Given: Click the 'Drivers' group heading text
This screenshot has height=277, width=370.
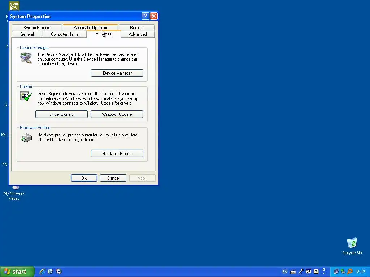Looking at the screenshot, I should (26, 87).
